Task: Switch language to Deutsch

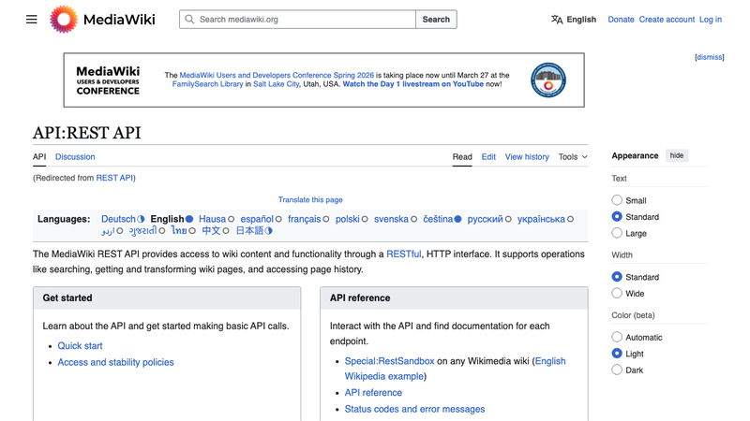Action: tap(118, 219)
